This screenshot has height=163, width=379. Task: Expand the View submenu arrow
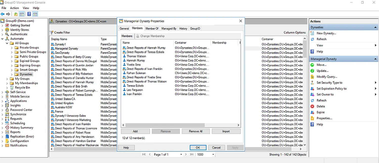point(376,45)
